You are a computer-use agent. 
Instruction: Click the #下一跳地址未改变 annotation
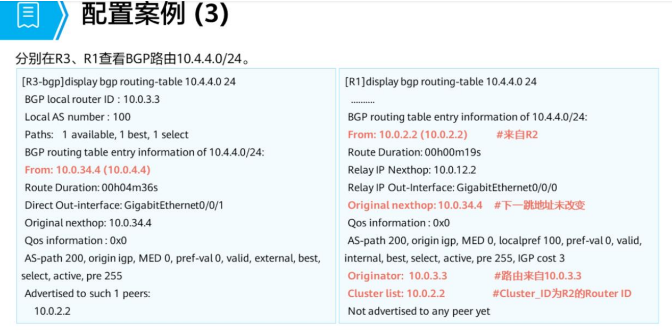coord(539,205)
